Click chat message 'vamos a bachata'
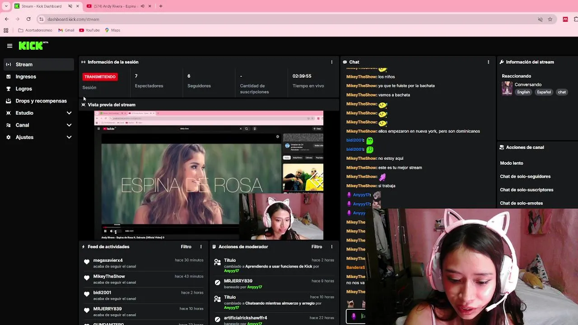Viewport: 578px width, 325px height. click(x=394, y=95)
